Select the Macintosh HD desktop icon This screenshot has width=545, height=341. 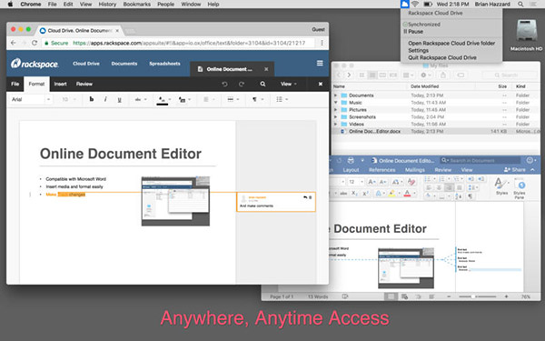pyautogui.click(x=526, y=35)
